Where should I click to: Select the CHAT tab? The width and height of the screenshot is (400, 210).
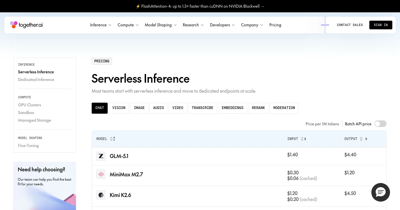(100, 108)
